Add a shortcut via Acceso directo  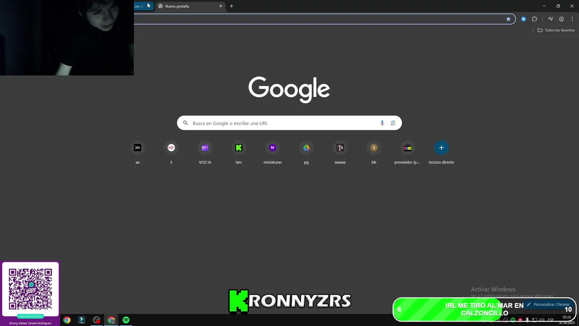441,152
